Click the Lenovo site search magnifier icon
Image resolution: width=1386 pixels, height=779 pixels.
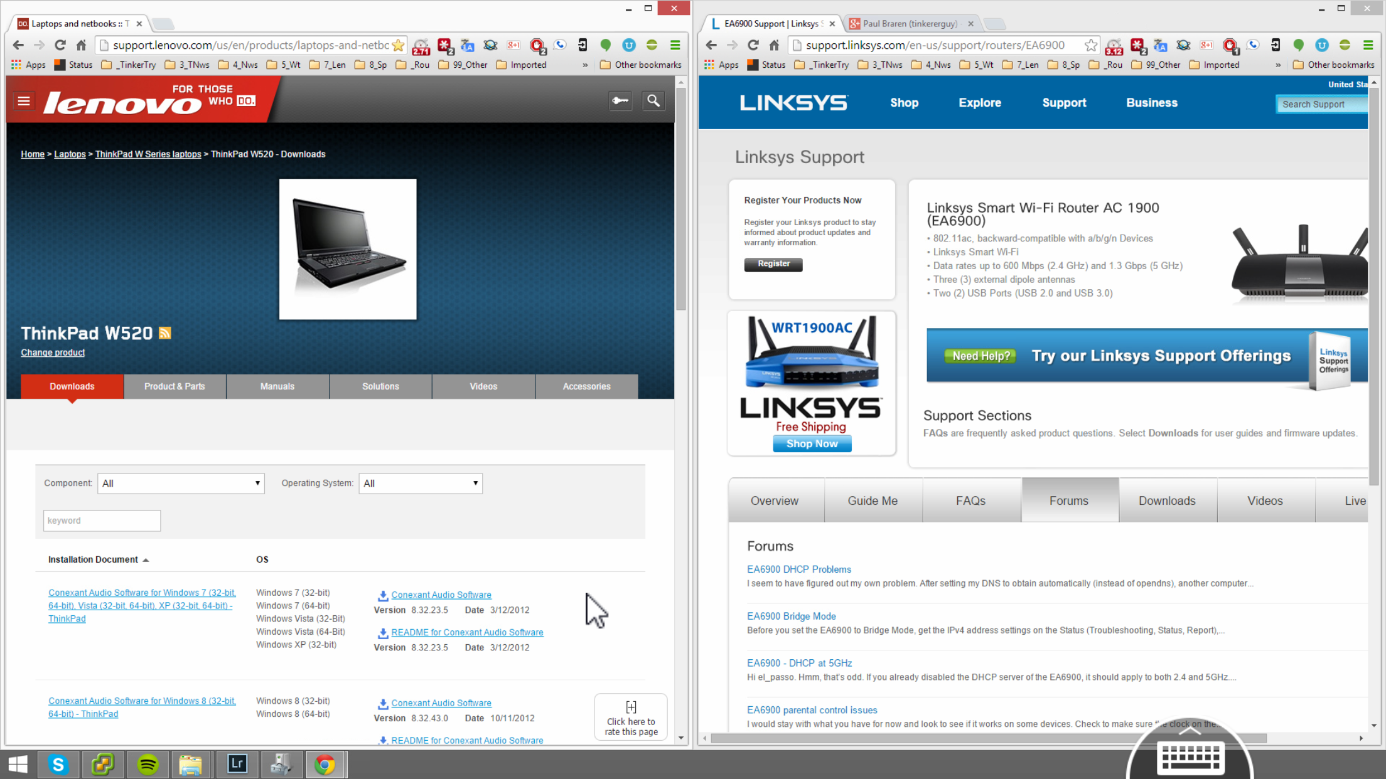pos(653,100)
